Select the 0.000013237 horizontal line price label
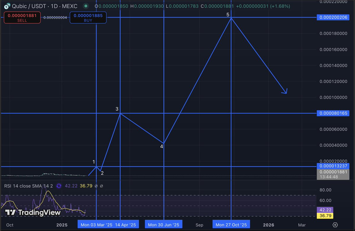 [333, 166]
